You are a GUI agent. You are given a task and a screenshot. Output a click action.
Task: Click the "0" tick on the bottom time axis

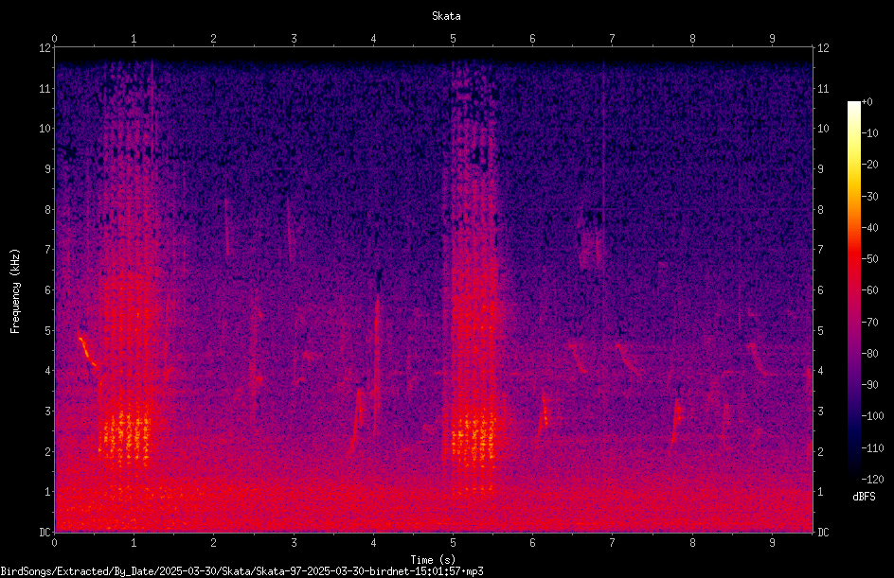click(54, 543)
